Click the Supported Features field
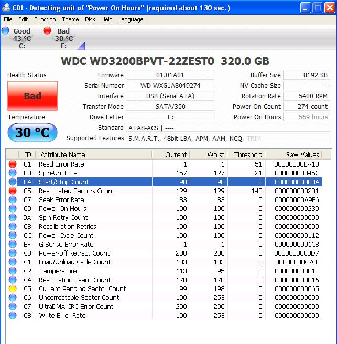337x344 pixels. tap(228, 138)
